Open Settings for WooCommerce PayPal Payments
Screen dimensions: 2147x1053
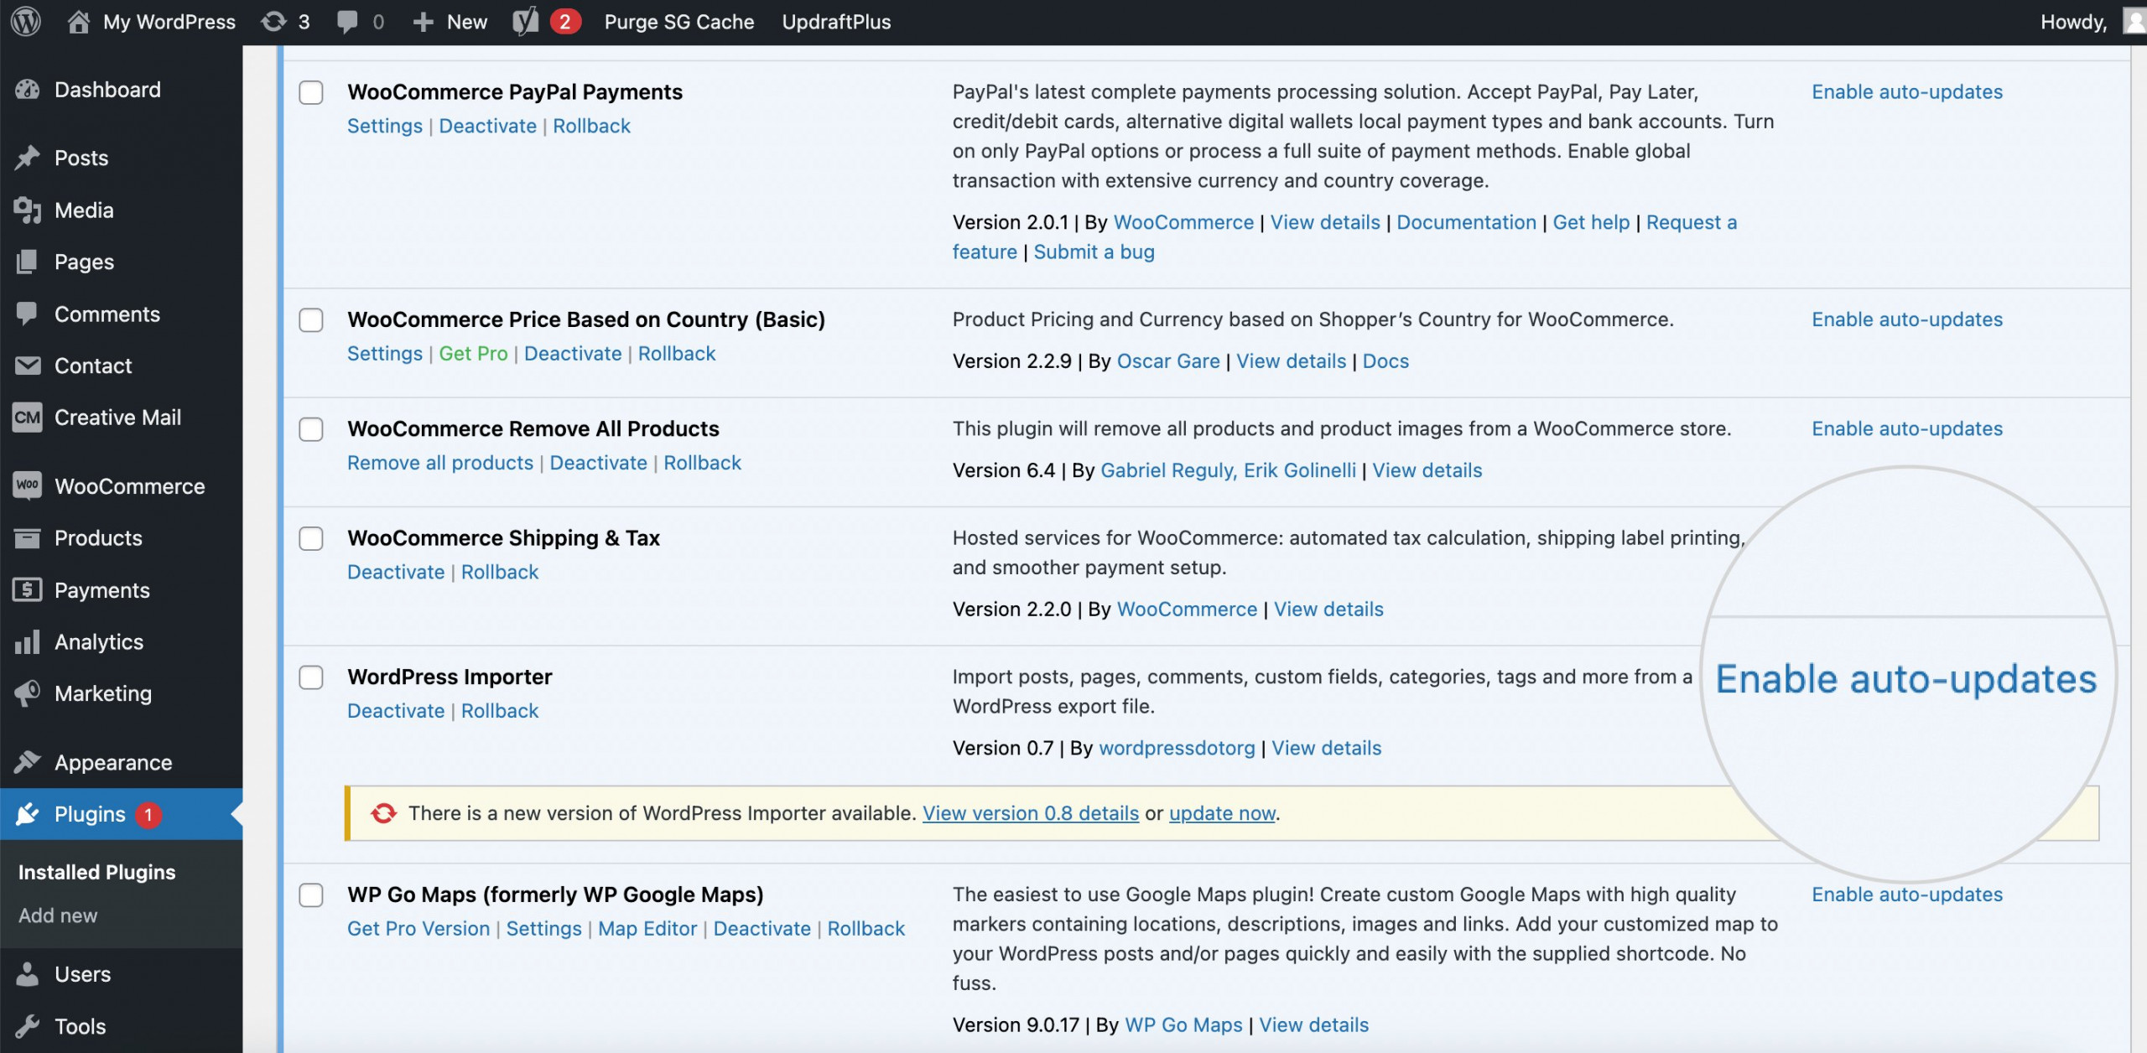pyautogui.click(x=385, y=126)
